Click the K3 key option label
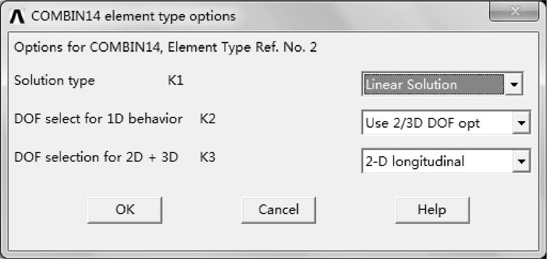 (x=208, y=158)
